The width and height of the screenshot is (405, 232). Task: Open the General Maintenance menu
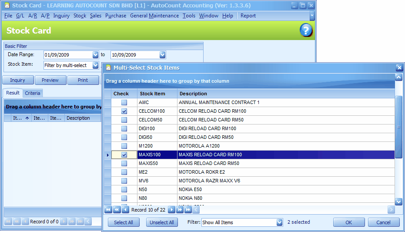click(x=154, y=16)
